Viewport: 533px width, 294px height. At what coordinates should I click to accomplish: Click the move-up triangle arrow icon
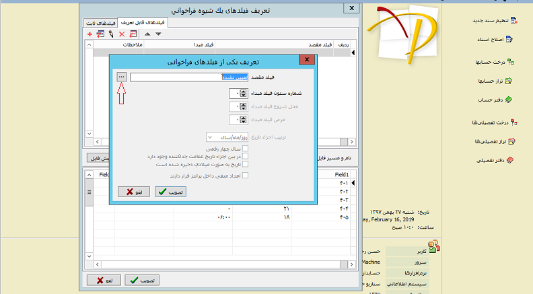pos(147,34)
